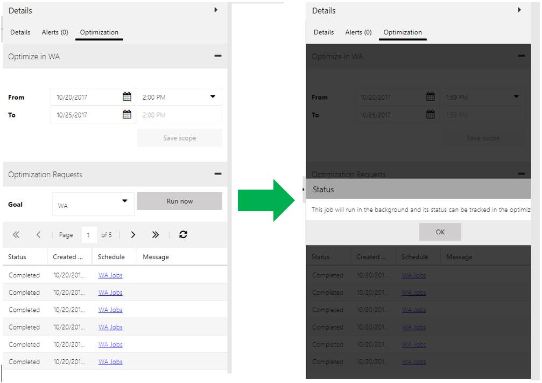
Task: Jump to first page of optimization requests
Action: (16, 235)
